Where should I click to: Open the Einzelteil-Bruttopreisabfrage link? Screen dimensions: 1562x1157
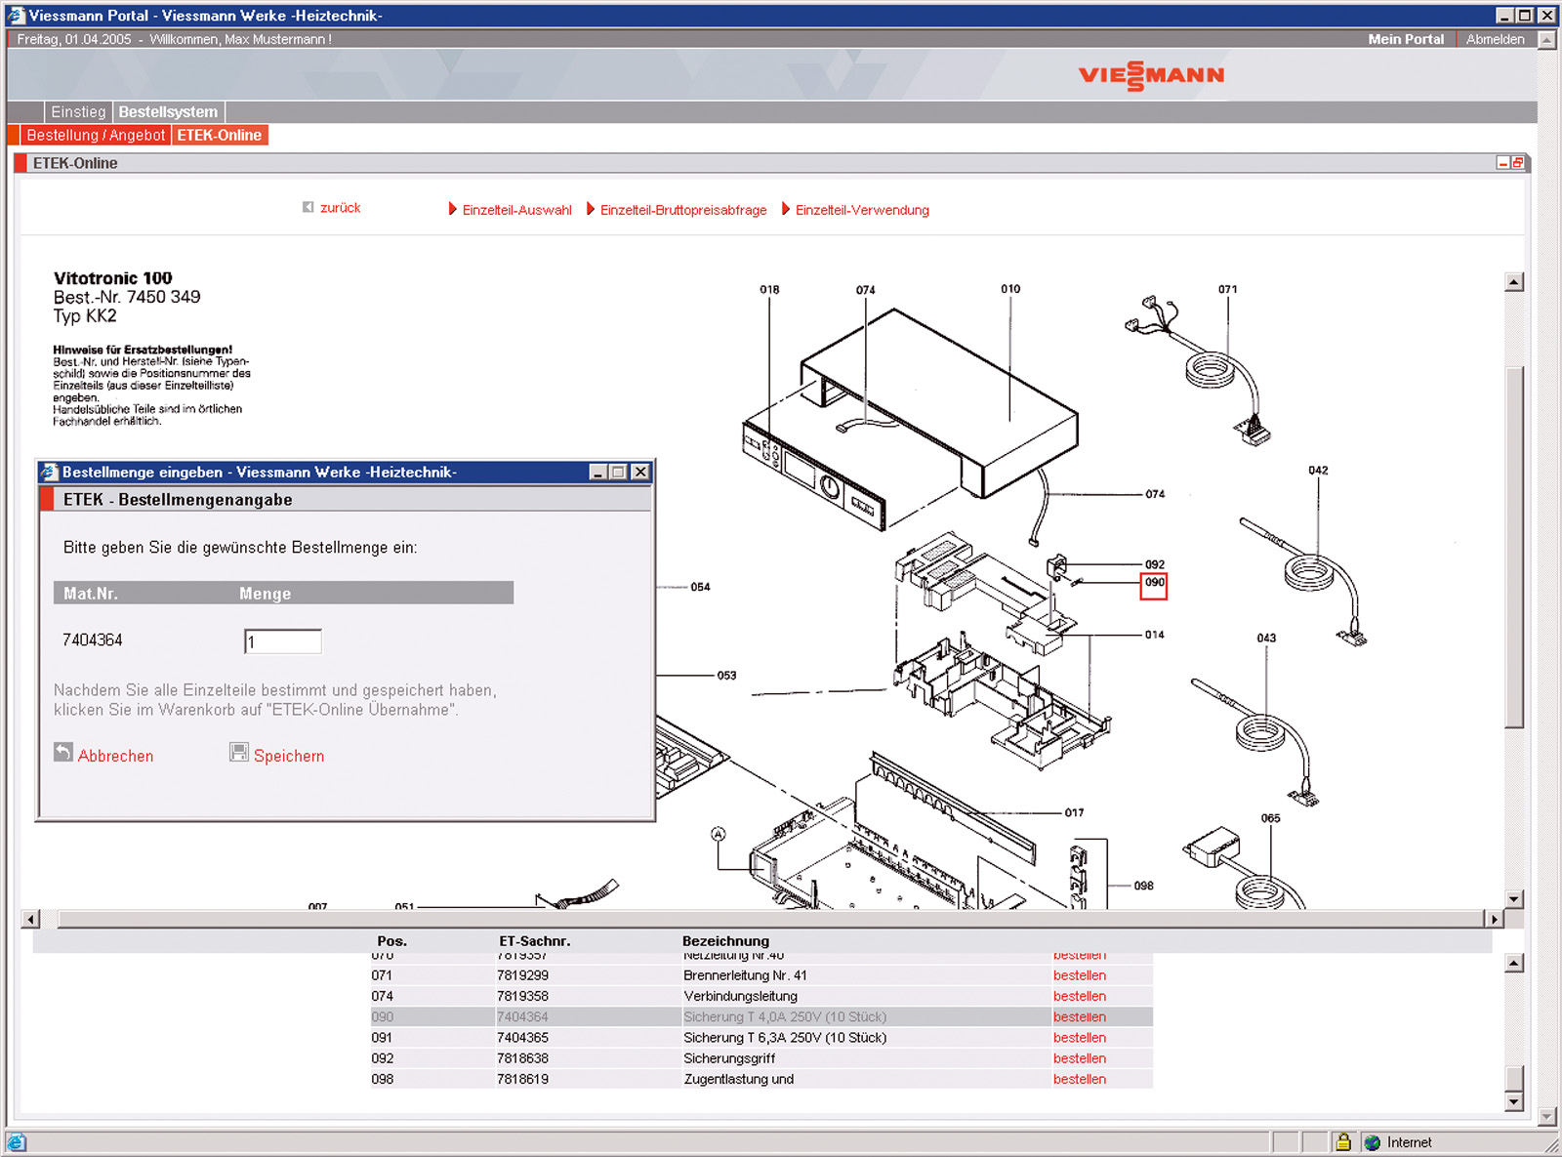[683, 210]
